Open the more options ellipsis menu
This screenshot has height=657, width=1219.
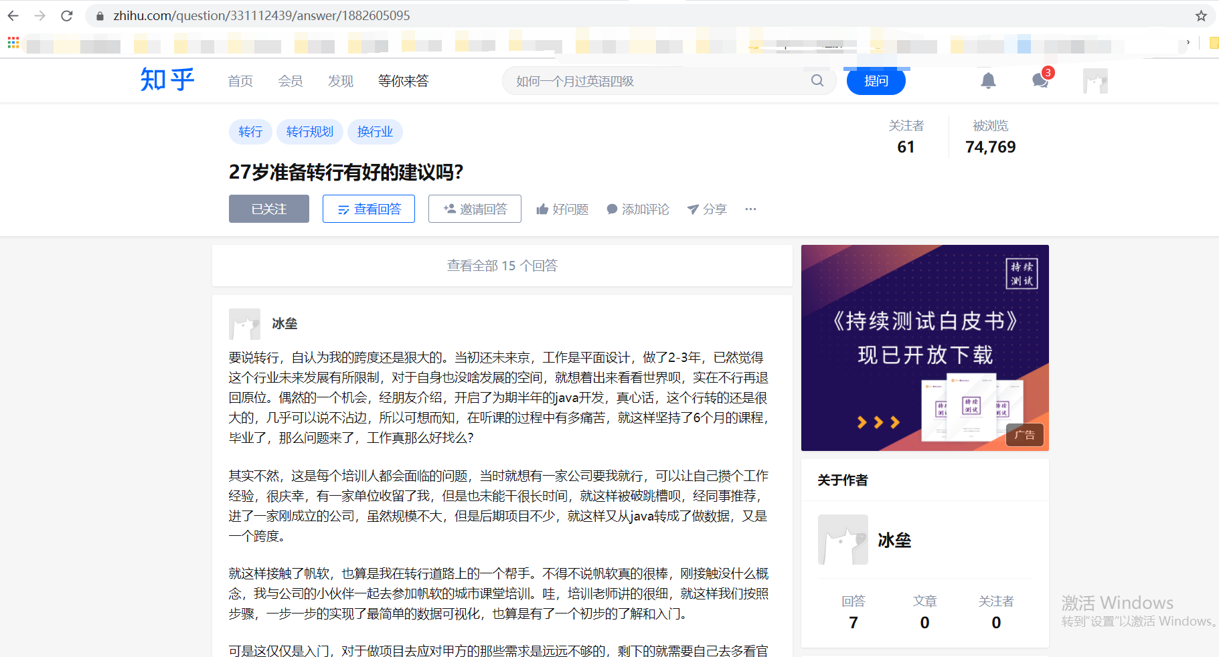750,209
